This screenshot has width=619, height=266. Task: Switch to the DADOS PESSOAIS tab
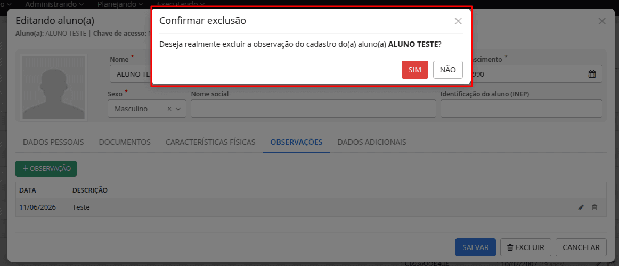53,142
